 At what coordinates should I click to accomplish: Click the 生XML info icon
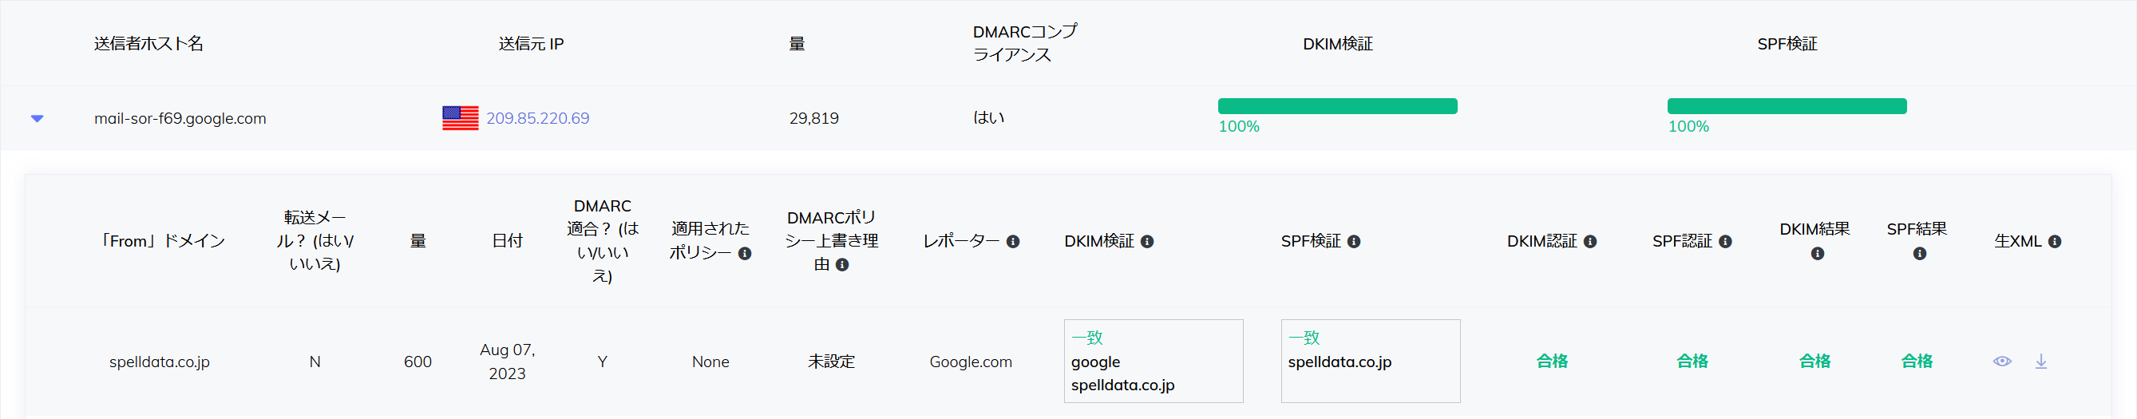(x=2055, y=242)
